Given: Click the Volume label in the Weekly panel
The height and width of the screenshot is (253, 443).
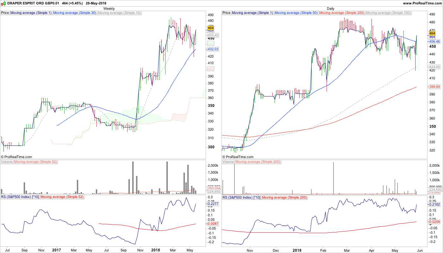Looking at the screenshot, I should pyautogui.click(x=7, y=162).
